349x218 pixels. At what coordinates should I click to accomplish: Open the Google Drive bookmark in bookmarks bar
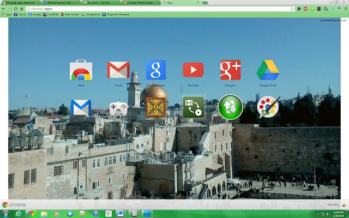[x=91, y=15]
